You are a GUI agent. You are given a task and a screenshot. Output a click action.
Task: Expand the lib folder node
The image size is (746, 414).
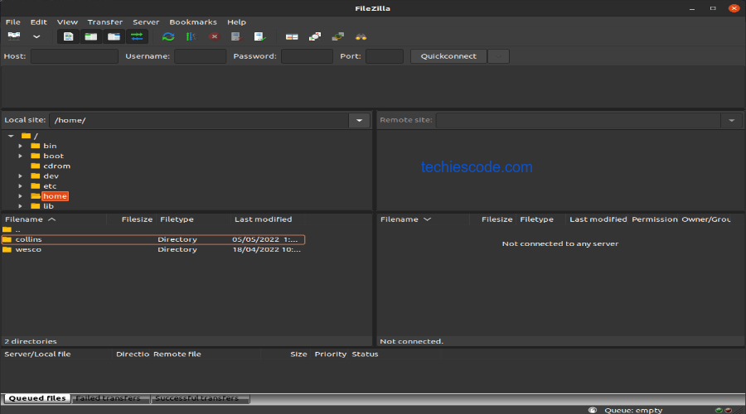(x=21, y=206)
